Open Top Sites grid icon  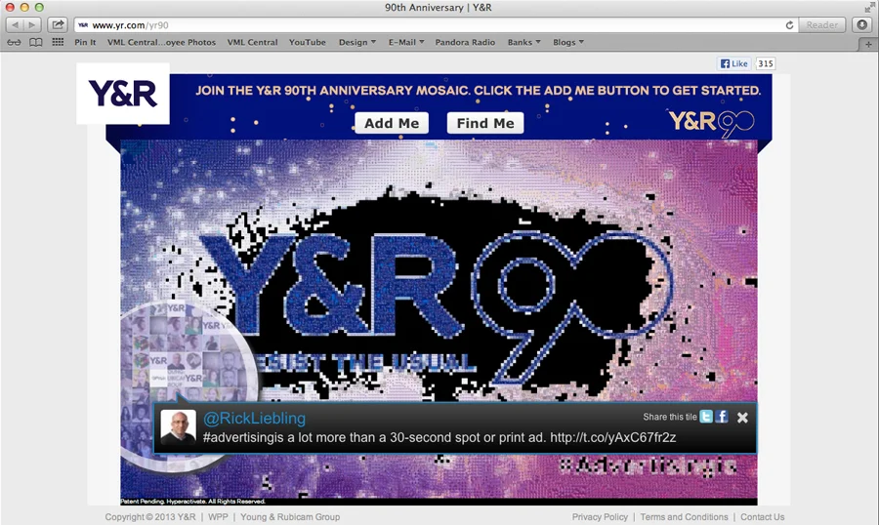point(58,42)
